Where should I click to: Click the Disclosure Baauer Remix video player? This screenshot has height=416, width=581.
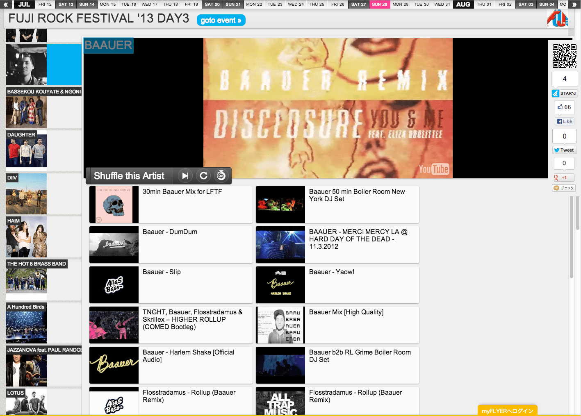click(x=328, y=108)
